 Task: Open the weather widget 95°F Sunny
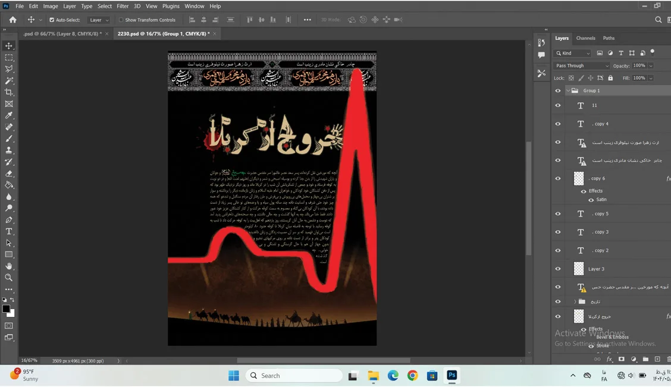pyautogui.click(x=25, y=375)
